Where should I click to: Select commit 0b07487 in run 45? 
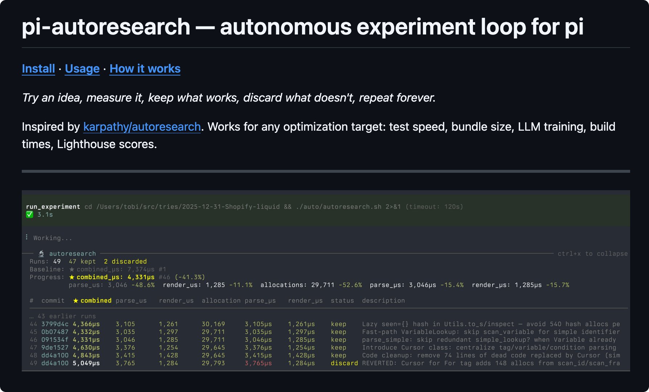tap(55, 332)
